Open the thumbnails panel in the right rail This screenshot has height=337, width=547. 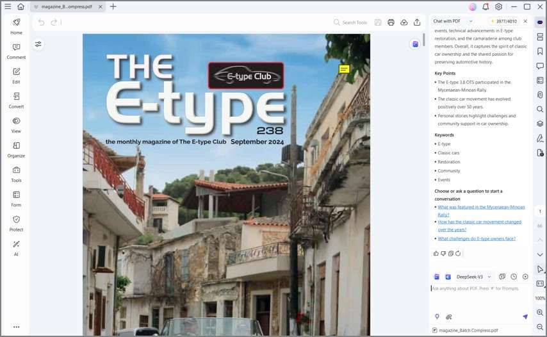click(x=540, y=37)
